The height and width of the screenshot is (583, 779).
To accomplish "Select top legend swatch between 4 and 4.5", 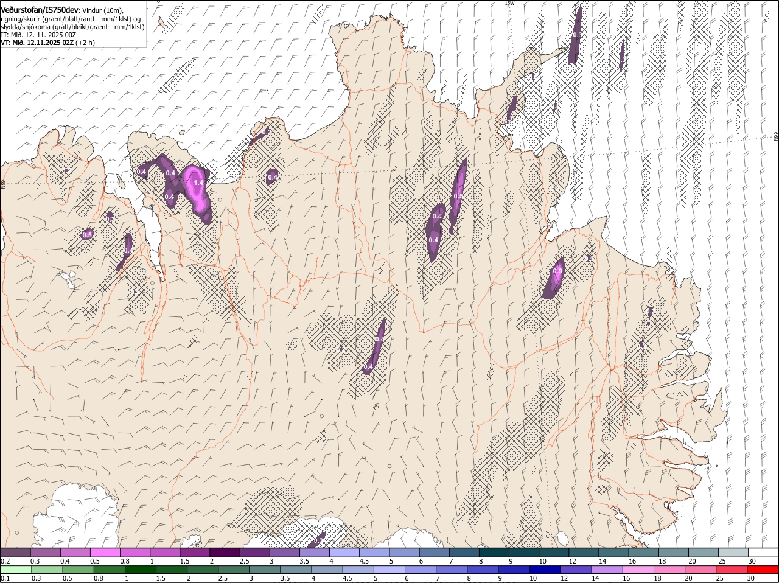I will tap(344, 552).
